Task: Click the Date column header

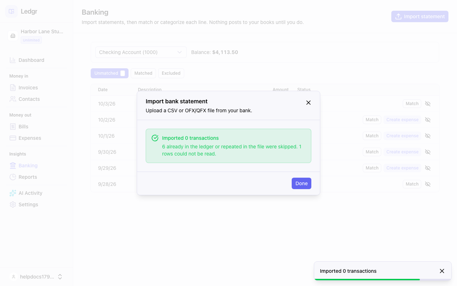Action: (x=103, y=90)
